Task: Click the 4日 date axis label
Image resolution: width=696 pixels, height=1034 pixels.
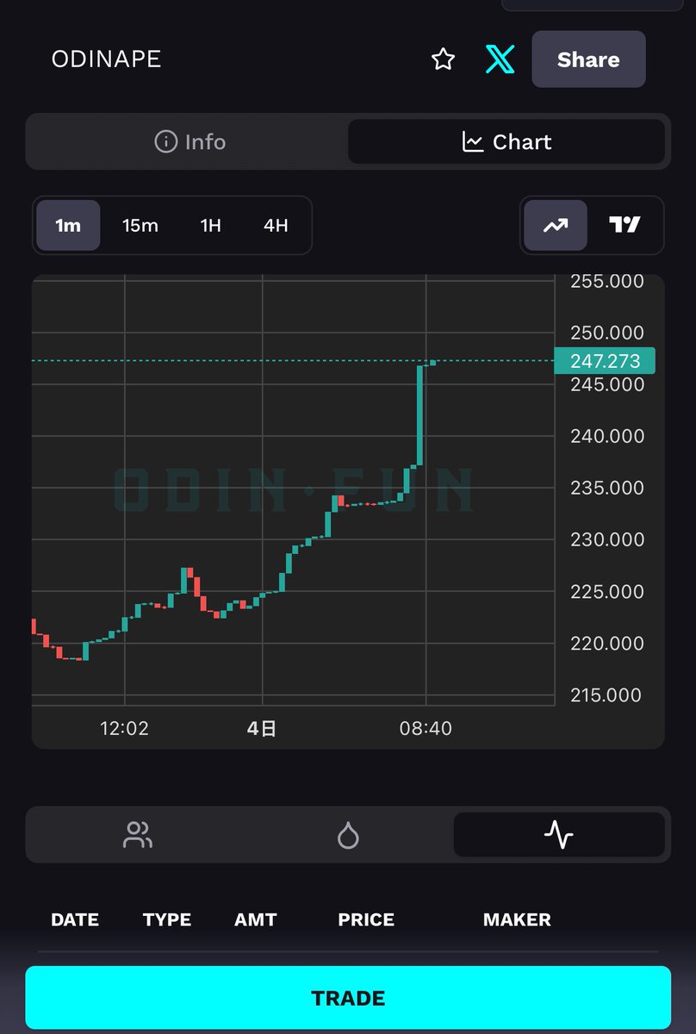Action: 262,728
